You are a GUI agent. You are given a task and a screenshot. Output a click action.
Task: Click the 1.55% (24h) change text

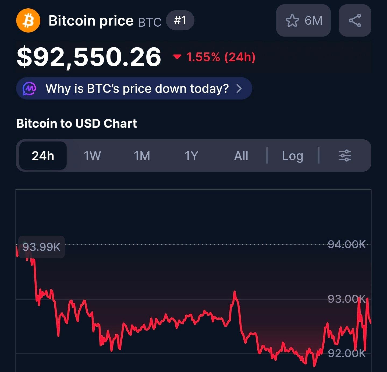[x=221, y=57]
